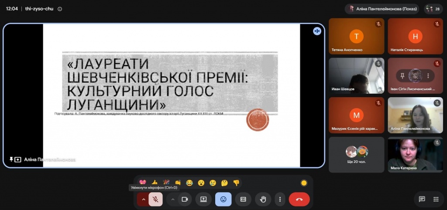Open presenter chip Аліна Пантелеймонова (Показ)

coord(382,9)
